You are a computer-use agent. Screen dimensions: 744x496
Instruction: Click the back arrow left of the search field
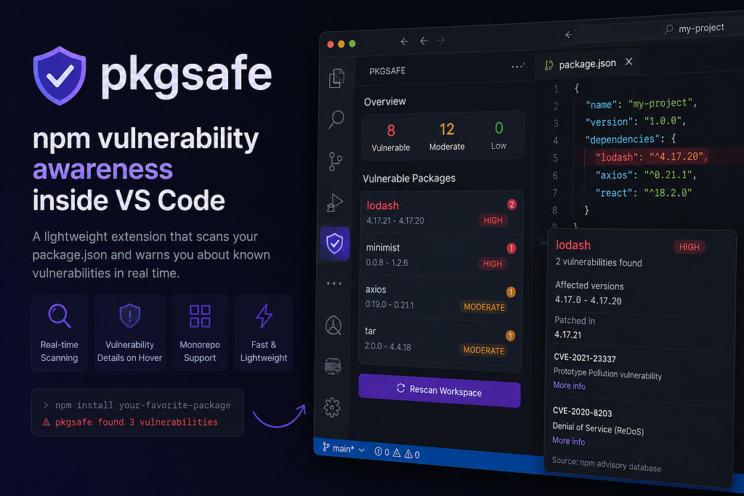tap(568, 35)
